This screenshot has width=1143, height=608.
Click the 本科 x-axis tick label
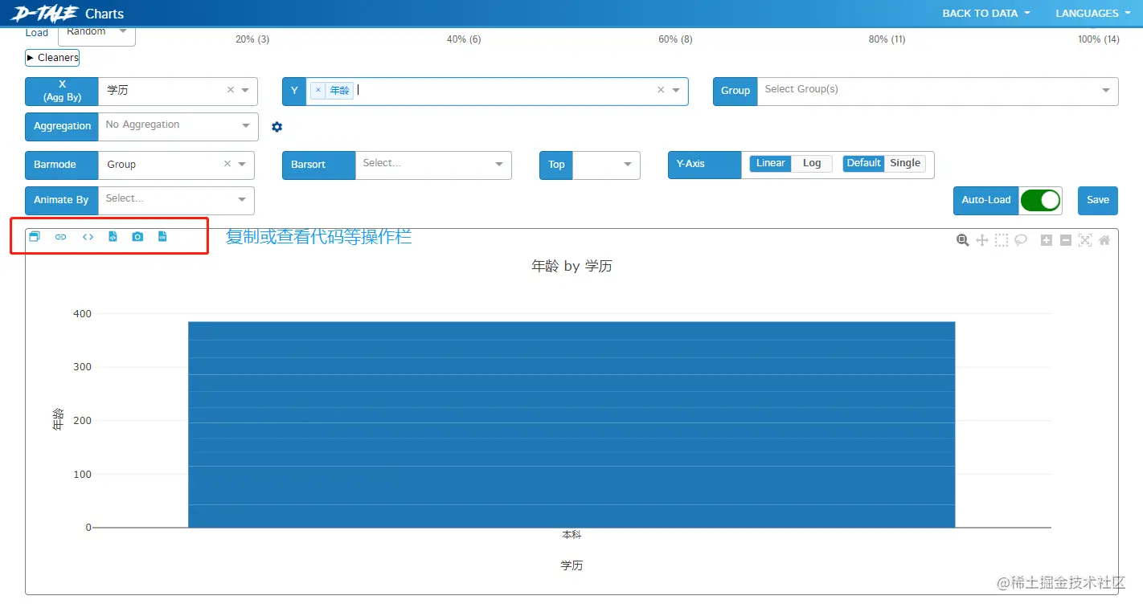click(571, 534)
